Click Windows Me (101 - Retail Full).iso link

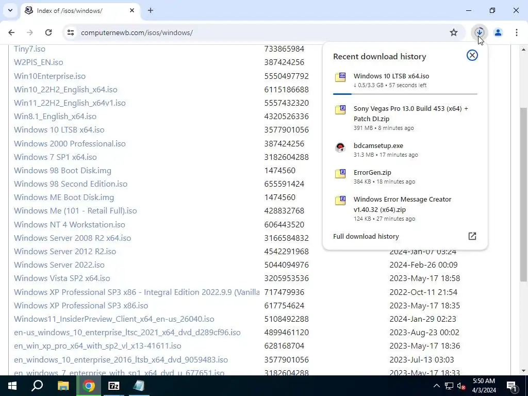pyautogui.click(x=75, y=211)
